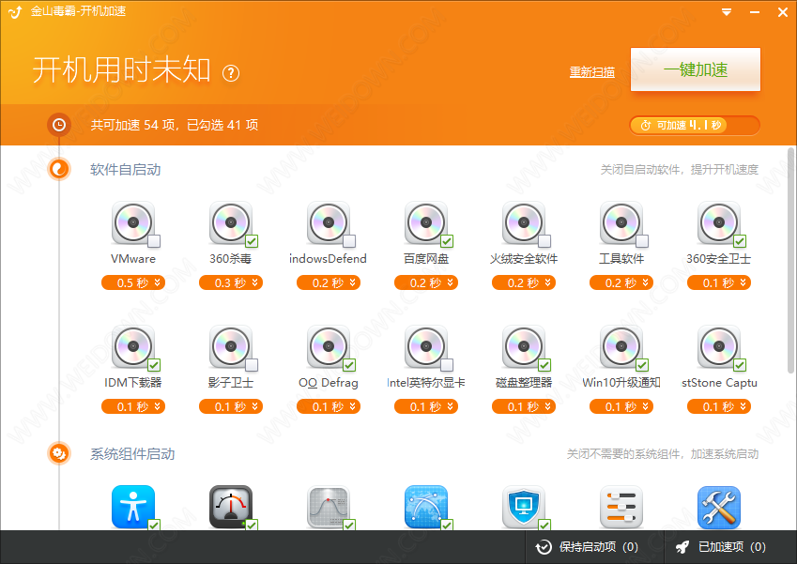This screenshot has height=564, width=797.
Task: Uncheck the 百度网盘 item checkbox
Action: [447, 241]
